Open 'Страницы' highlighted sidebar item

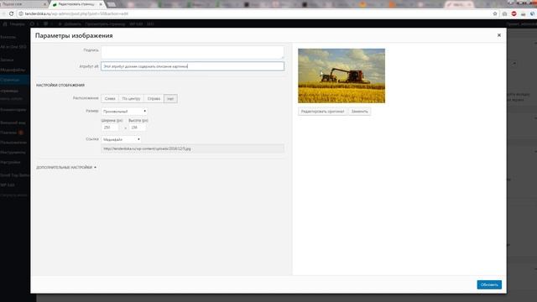pos(13,80)
